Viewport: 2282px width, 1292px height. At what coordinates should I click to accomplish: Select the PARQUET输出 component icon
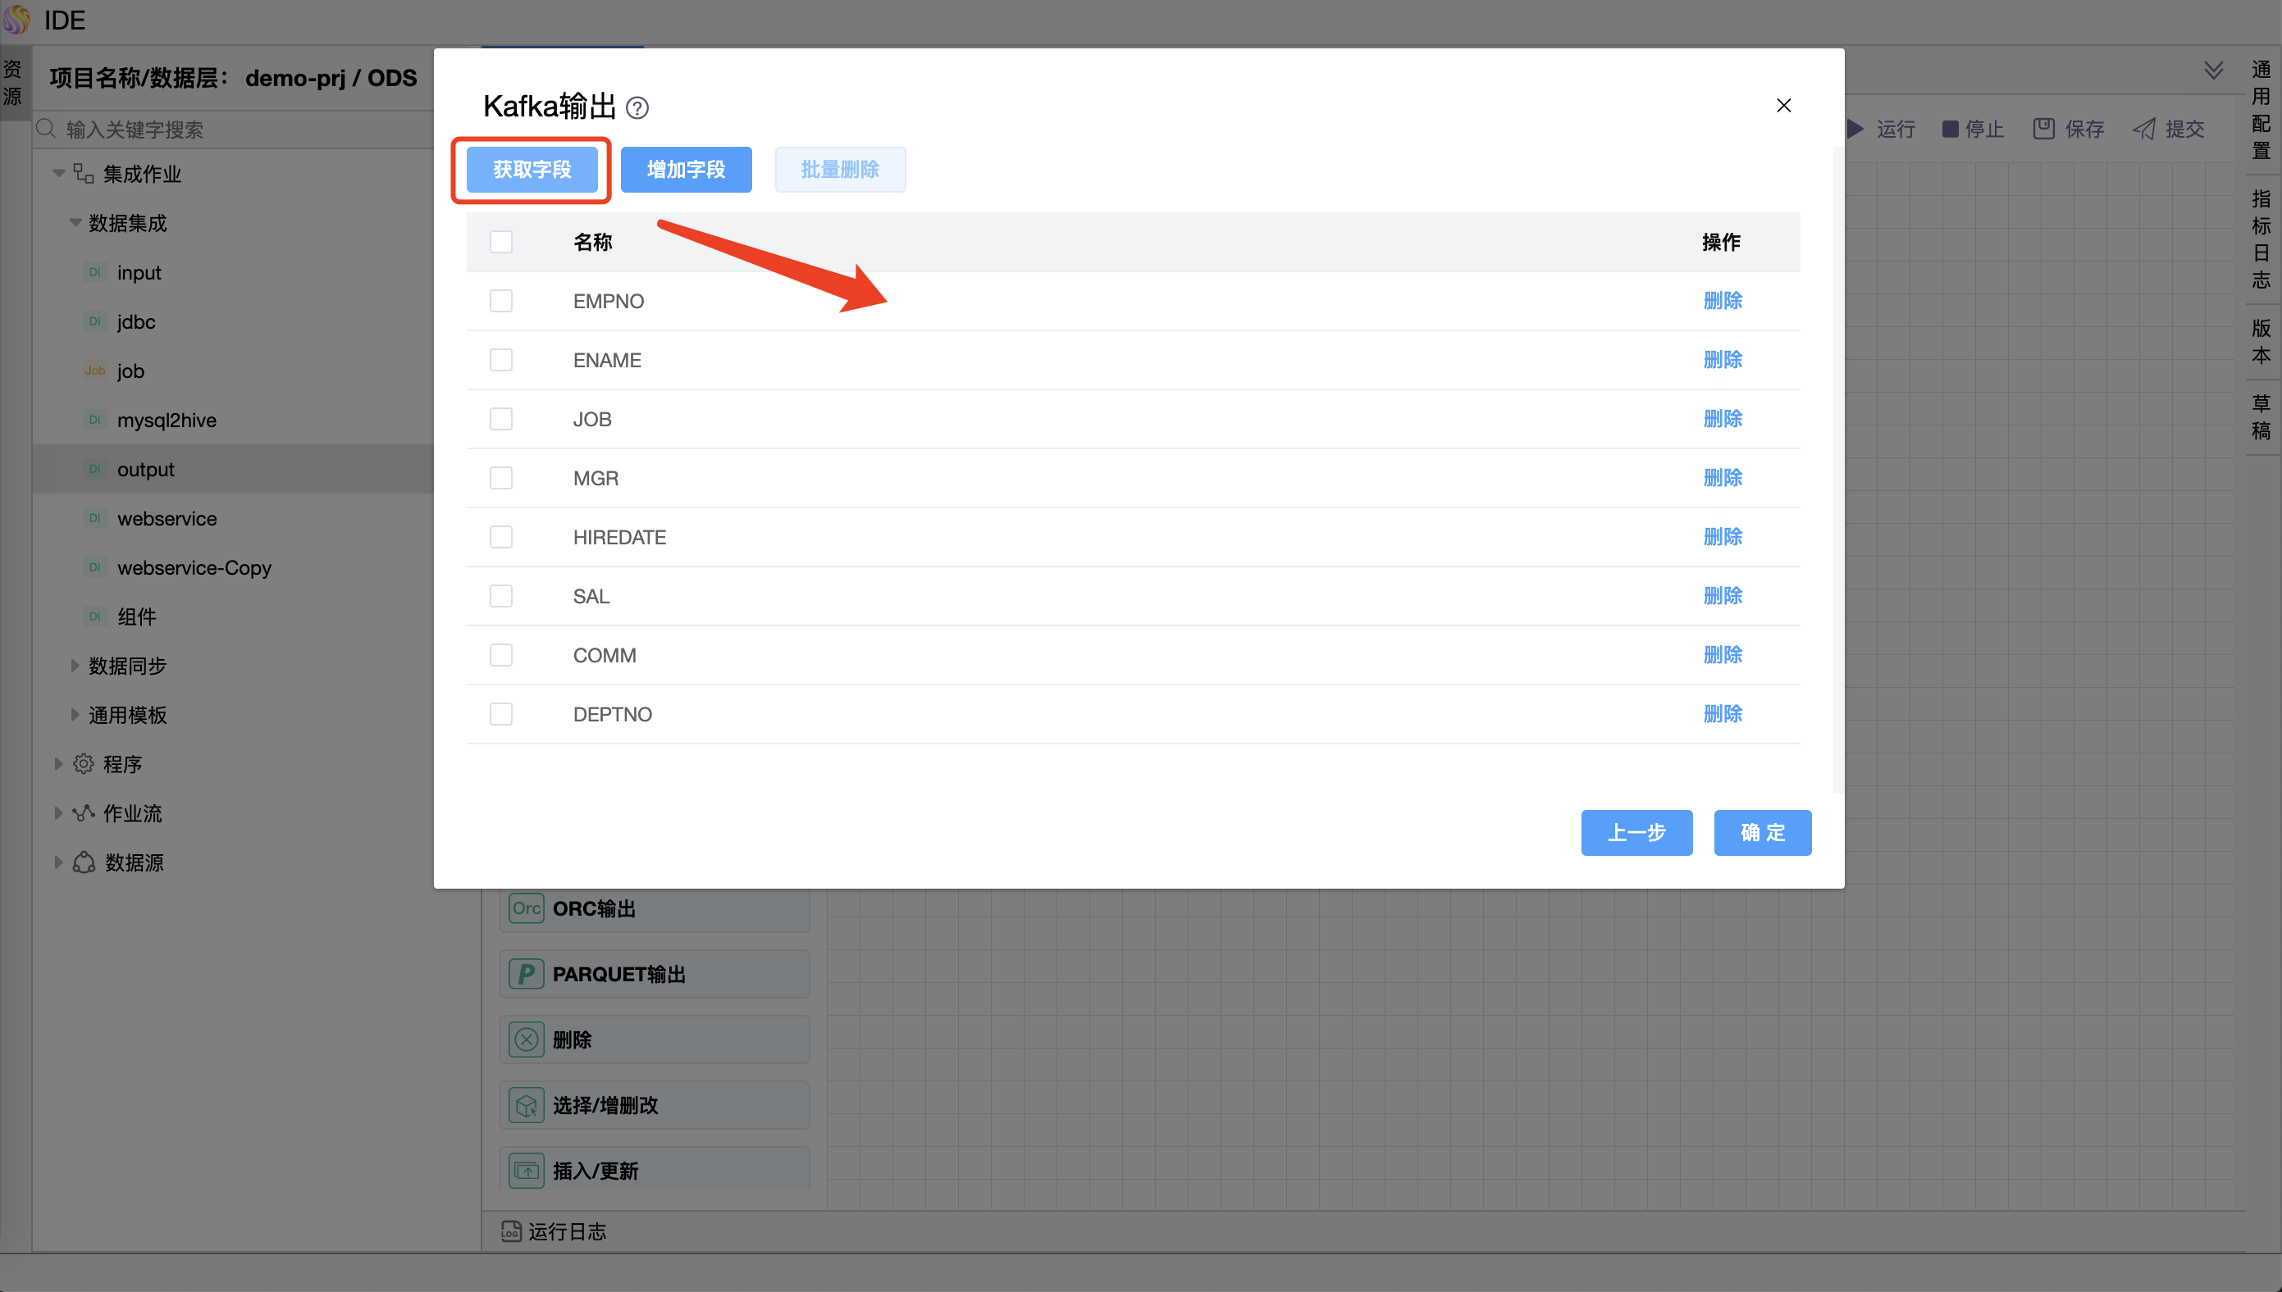coord(527,974)
